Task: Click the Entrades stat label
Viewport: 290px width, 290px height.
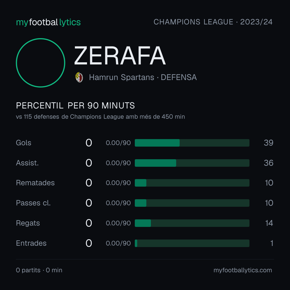Action: 31,243
